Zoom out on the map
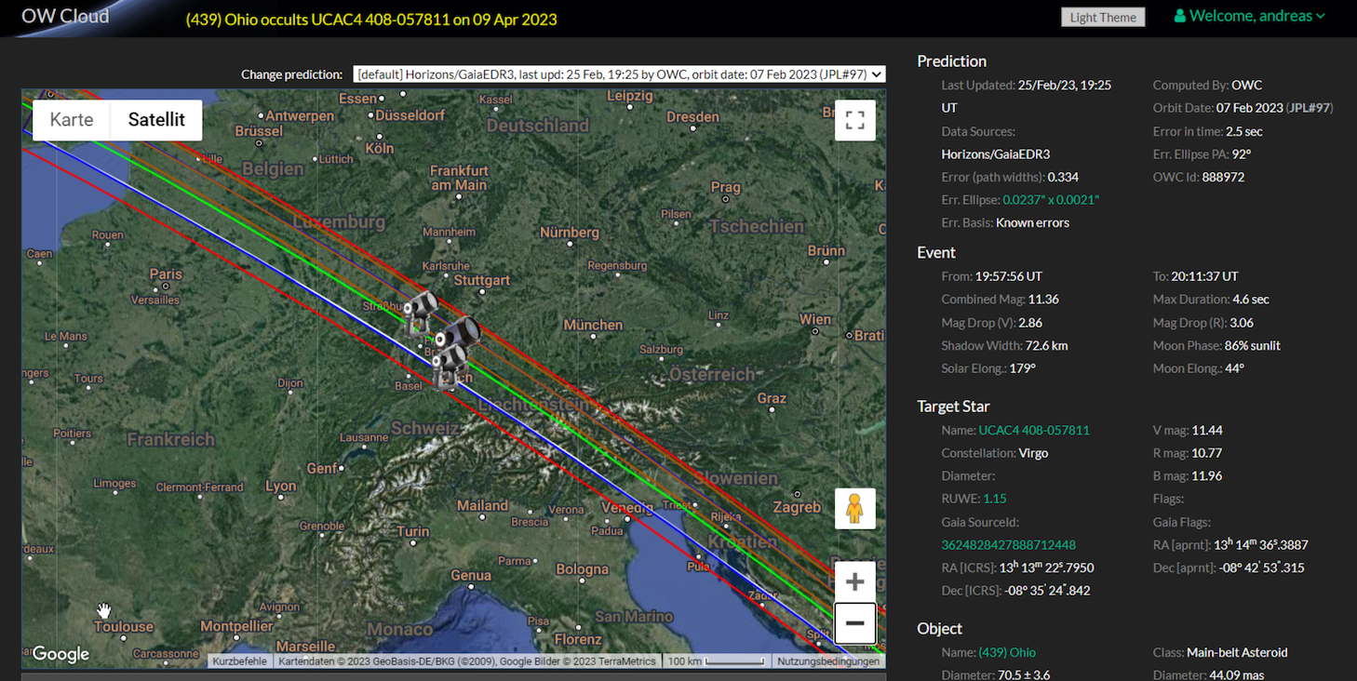The image size is (1357, 681). pos(854,623)
